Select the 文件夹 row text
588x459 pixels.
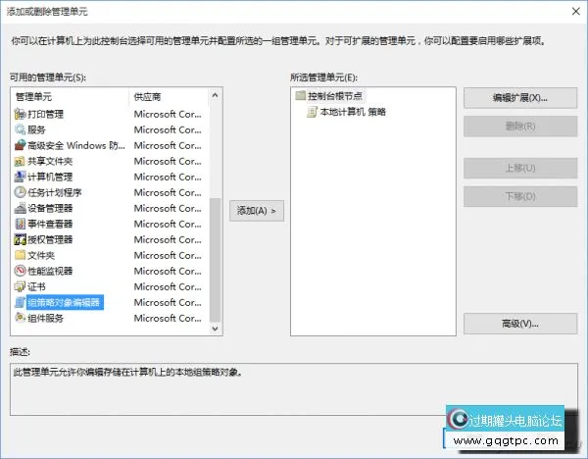click(x=41, y=256)
